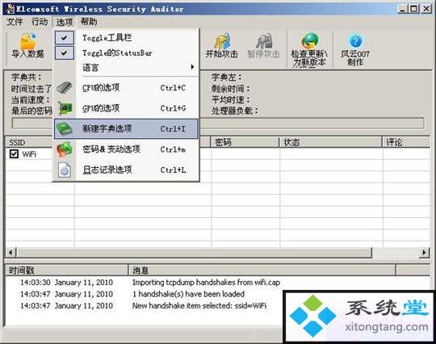Close the Wireless Security Auditor window
The height and width of the screenshot is (344, 436).
[426, 9]
